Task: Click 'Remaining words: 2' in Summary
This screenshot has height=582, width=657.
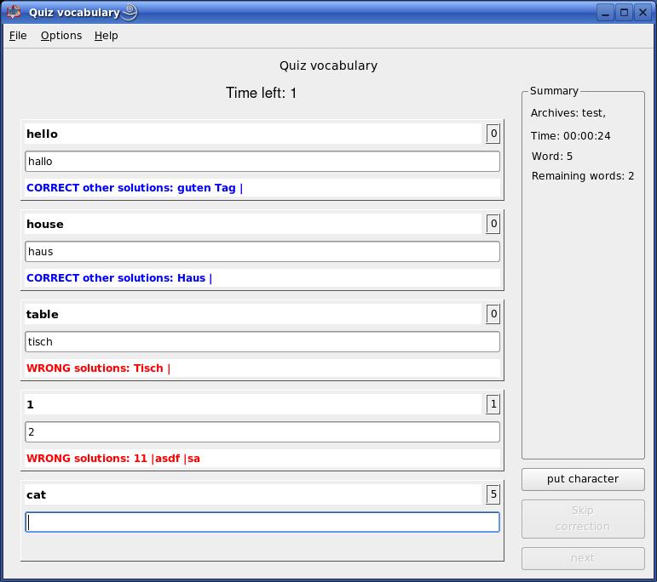Action: click(x=583, y=176)
